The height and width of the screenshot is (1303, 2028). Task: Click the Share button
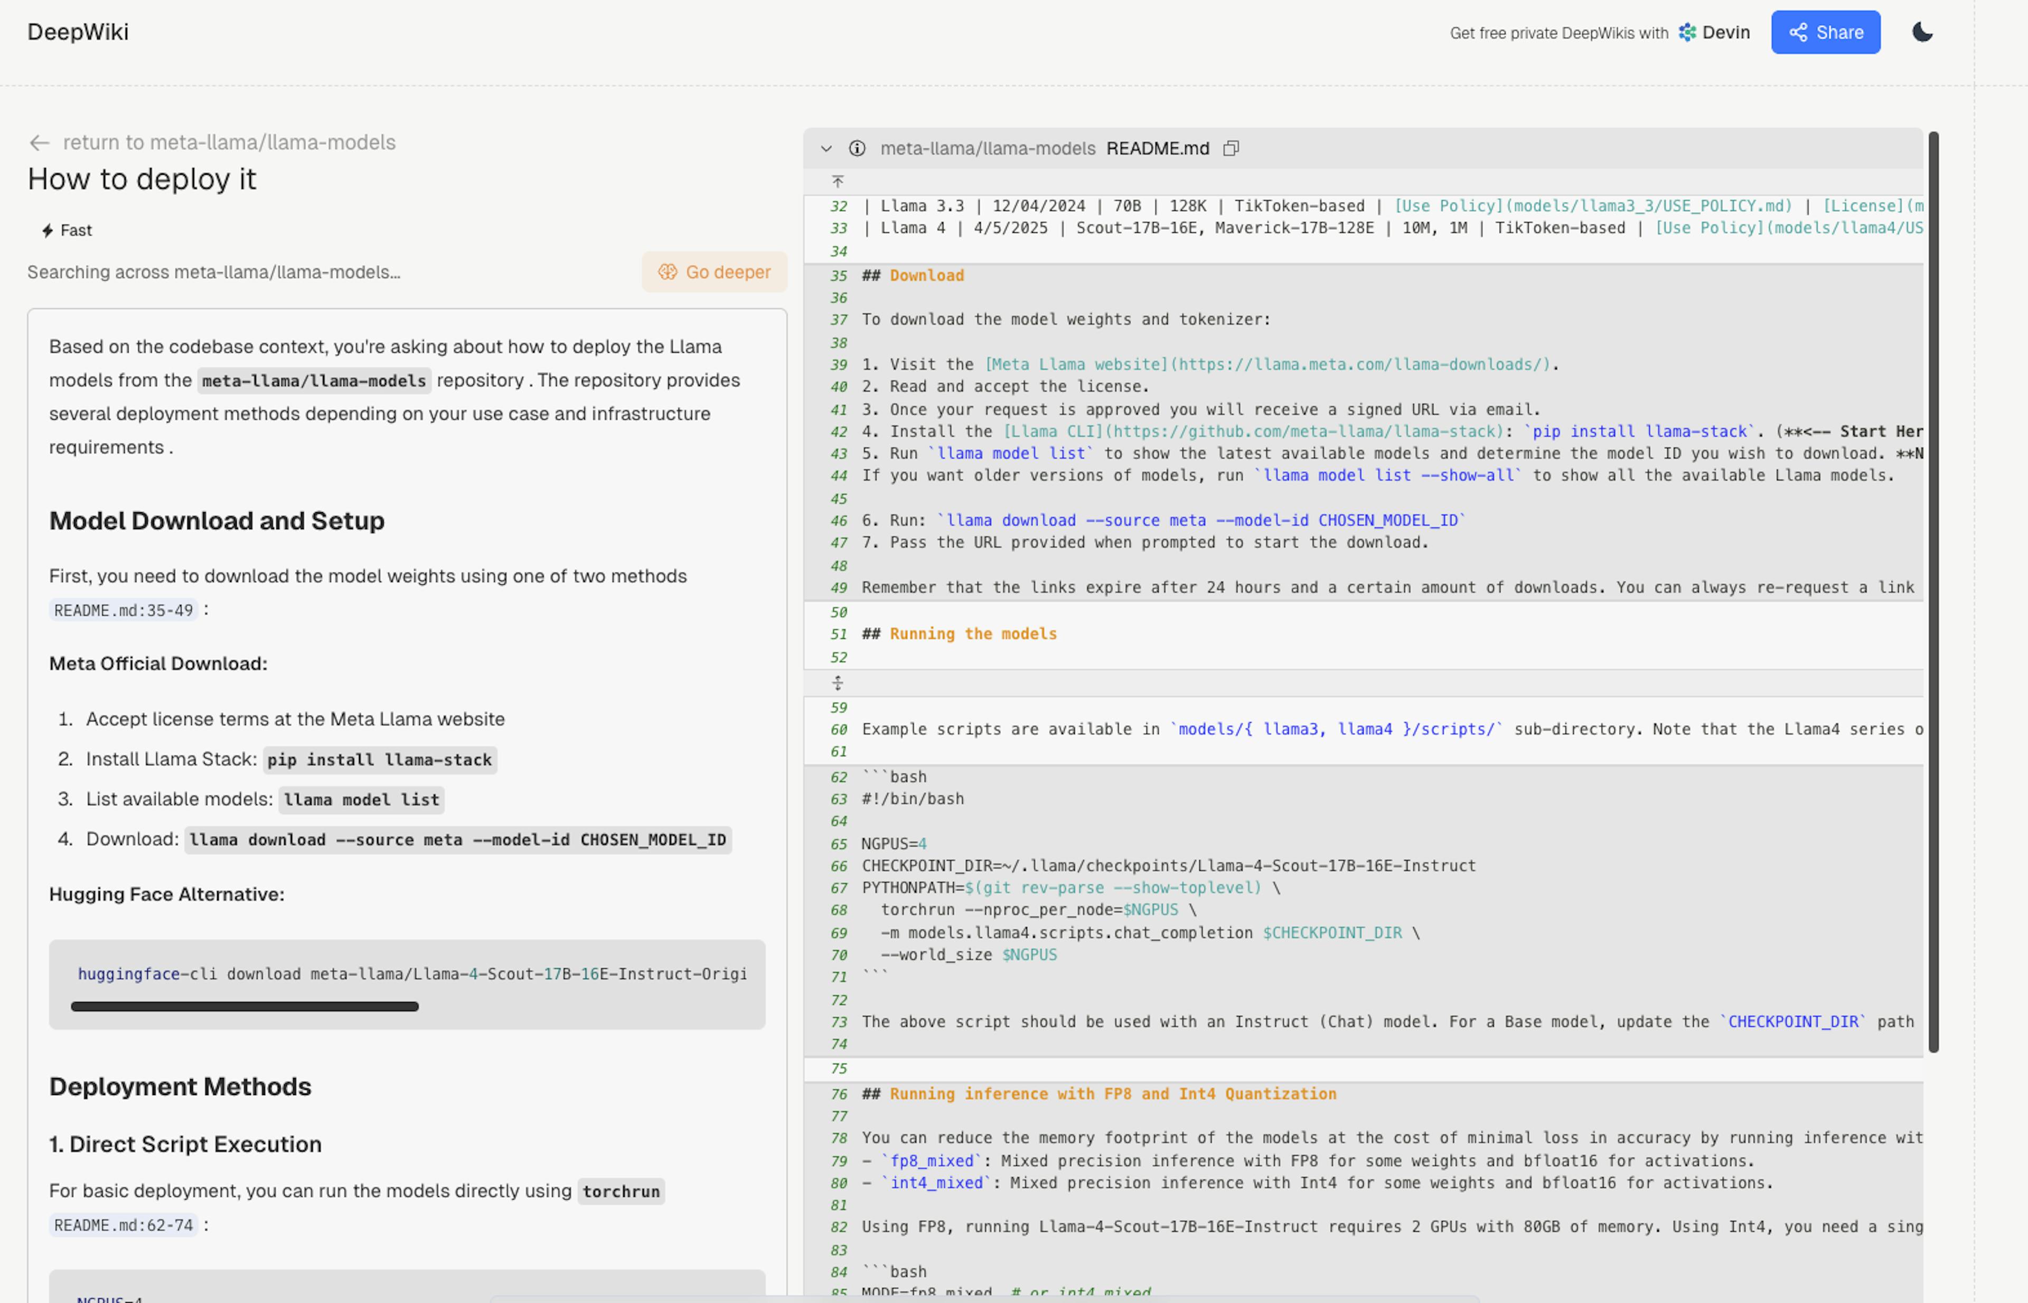coord(1825,32)
